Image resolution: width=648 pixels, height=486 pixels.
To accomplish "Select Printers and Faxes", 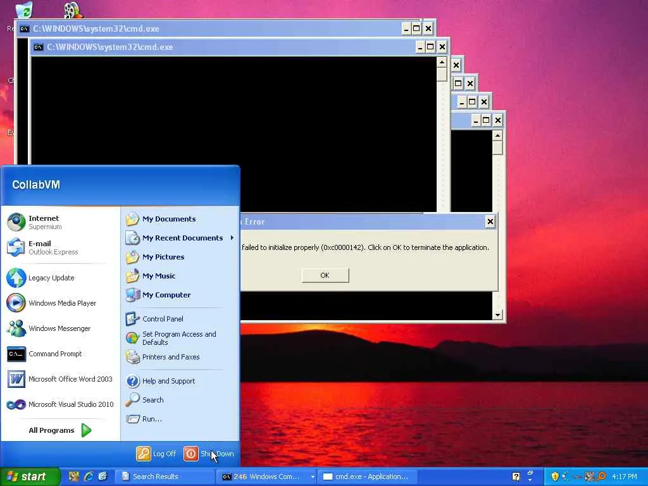I will (170, 357).
